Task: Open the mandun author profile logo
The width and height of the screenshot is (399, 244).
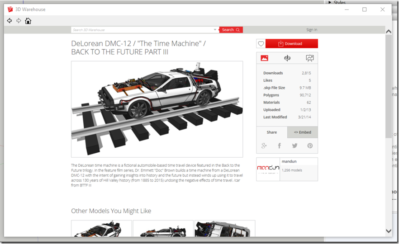Action: 268,169
